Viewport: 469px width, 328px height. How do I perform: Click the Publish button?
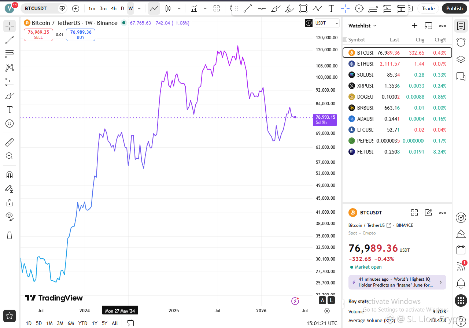(454, 8)
